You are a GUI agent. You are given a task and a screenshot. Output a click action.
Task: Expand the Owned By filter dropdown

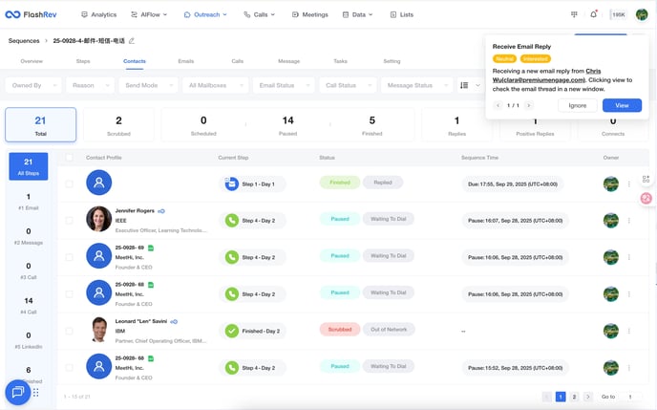click(34, 85)
